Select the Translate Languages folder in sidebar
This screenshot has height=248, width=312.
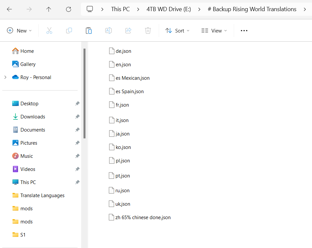click(42, 196)
